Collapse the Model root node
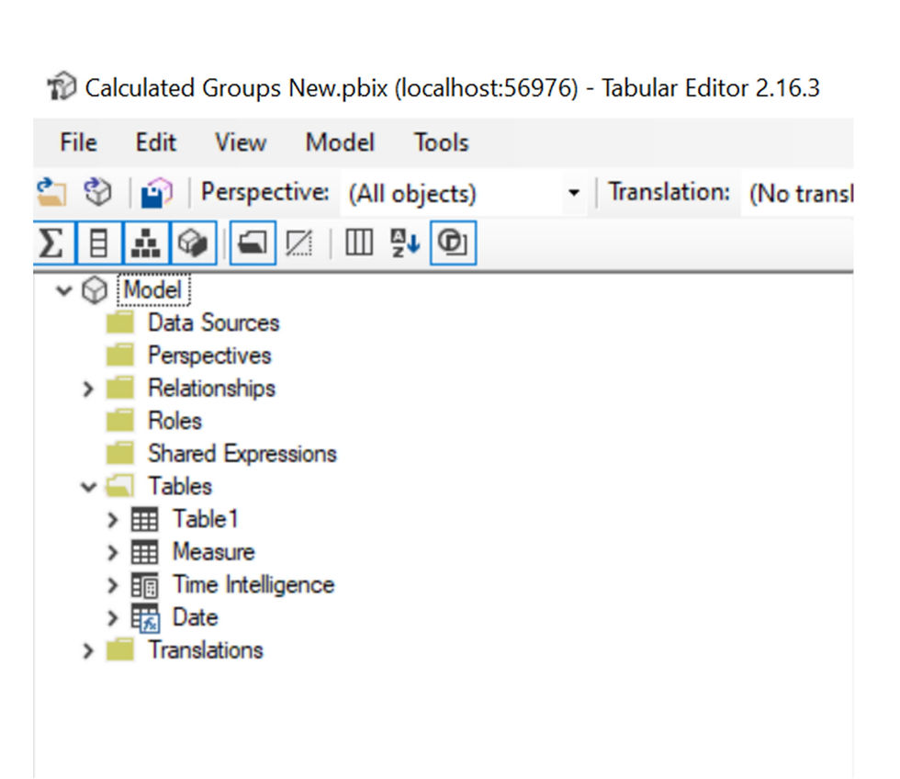 (64, 290)
